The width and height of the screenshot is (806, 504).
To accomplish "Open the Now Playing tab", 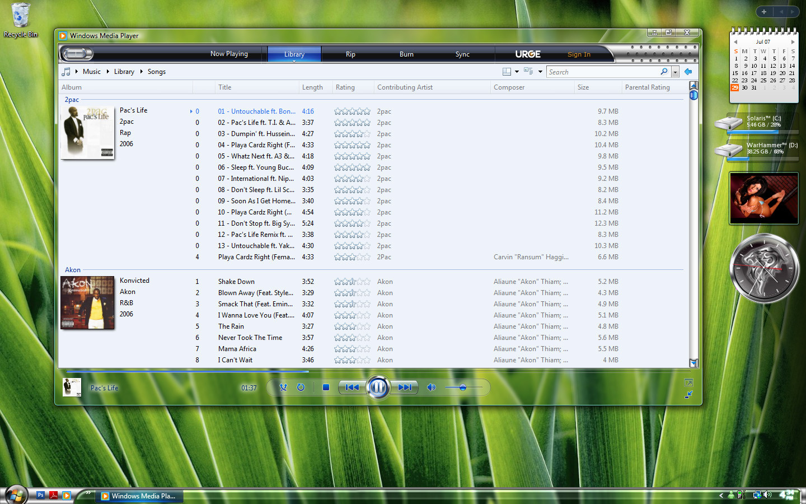I will [x=229, y=54].
